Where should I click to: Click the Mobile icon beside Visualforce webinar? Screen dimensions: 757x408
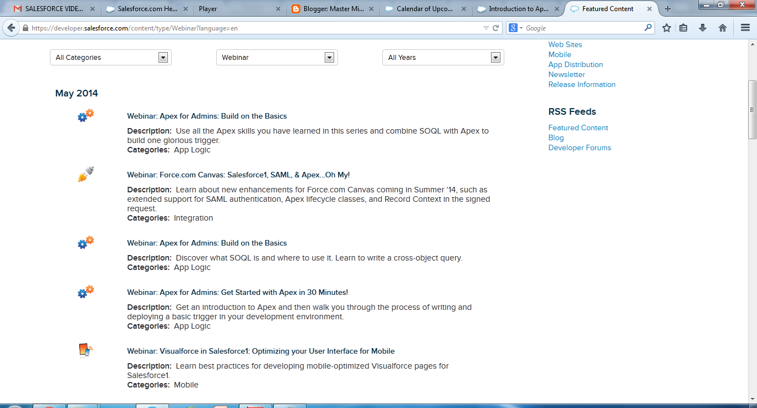click(x=85, y=351)
